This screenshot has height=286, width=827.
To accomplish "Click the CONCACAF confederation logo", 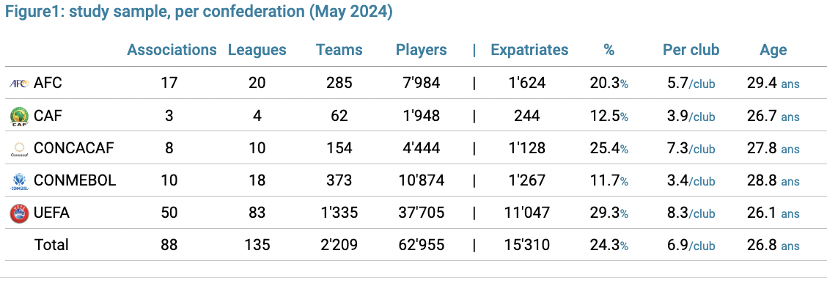I will coord(20,150).
